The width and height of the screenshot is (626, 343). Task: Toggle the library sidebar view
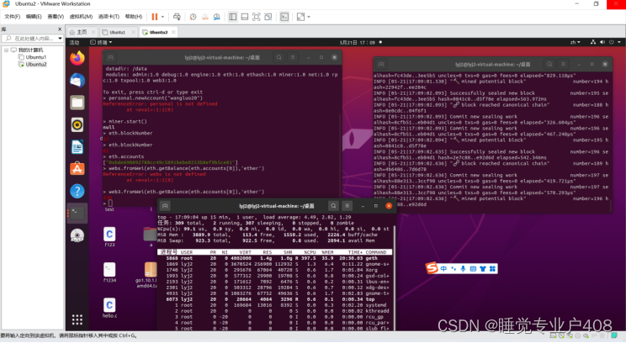(233, 17)
